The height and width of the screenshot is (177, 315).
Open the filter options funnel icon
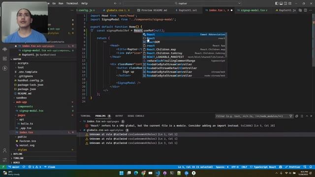click(291, 116)
